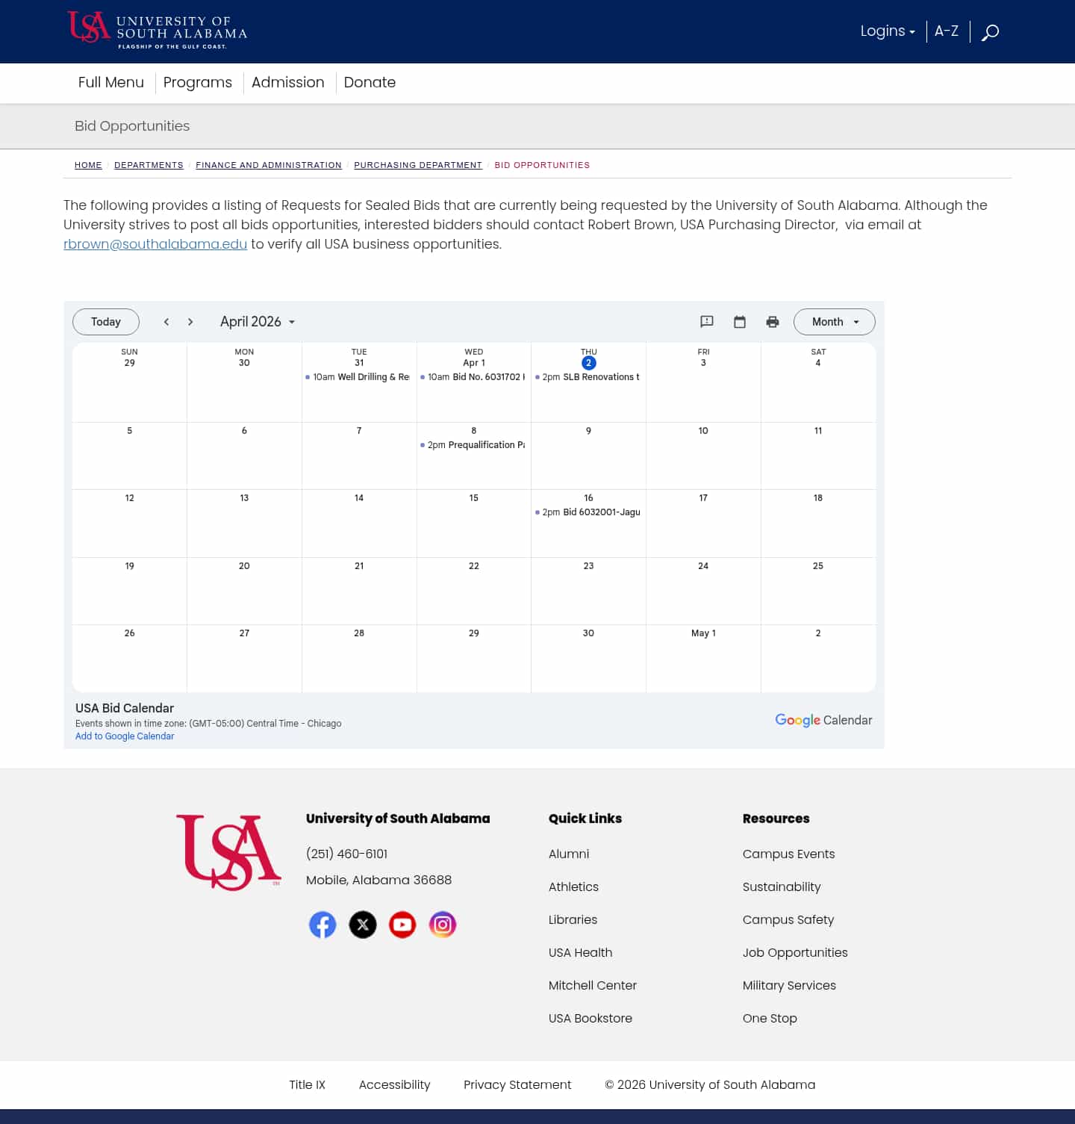
Task: Go to previous month in calendar
Action: click(x=166, y=322)
